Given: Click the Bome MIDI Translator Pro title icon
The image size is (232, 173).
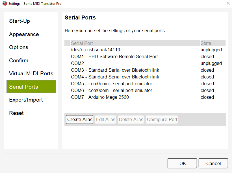Looking at the screenshot, I should (x=5, y=3).
